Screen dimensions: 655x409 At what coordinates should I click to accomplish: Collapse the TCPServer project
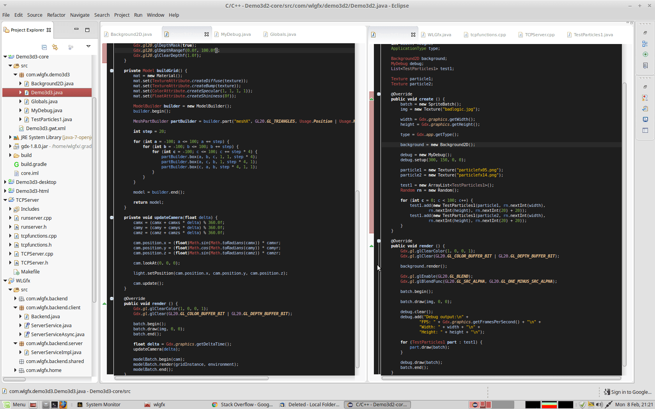(5, 200)
